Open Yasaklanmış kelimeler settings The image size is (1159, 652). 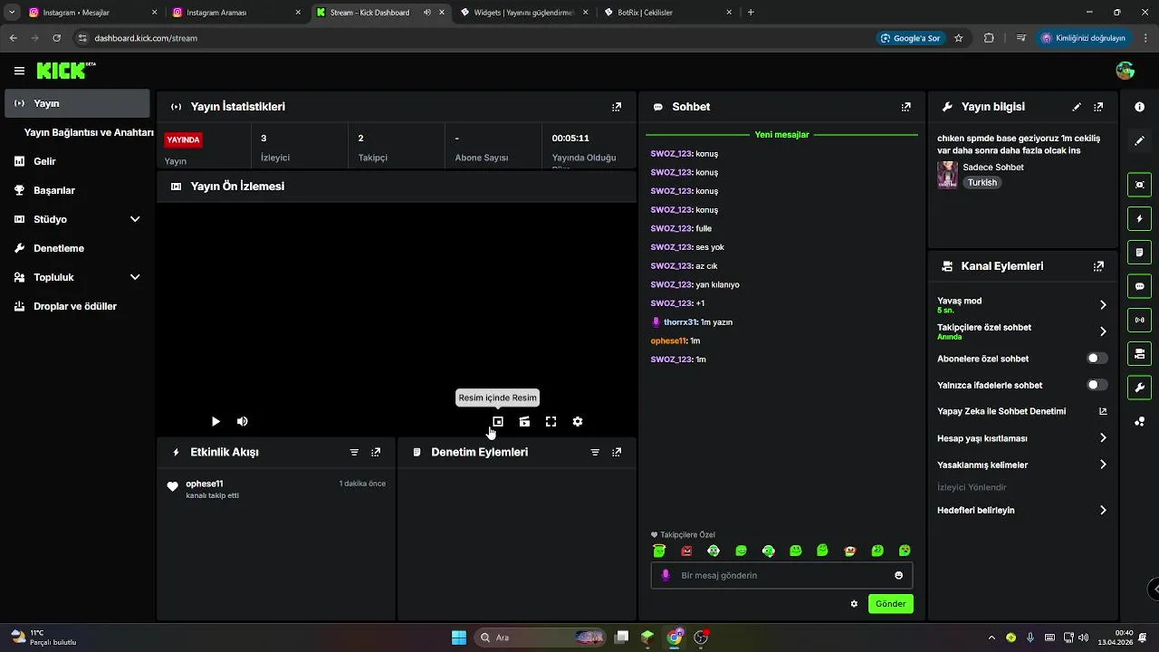[x=1022, y=465]
